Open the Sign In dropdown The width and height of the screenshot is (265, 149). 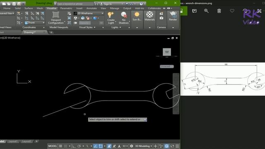click(x=111, y=4)
